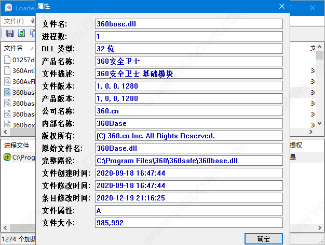This screenshot has height=245, width=325.
Task: Click the 文件大小 field 985,992
Action: [189, 223]
